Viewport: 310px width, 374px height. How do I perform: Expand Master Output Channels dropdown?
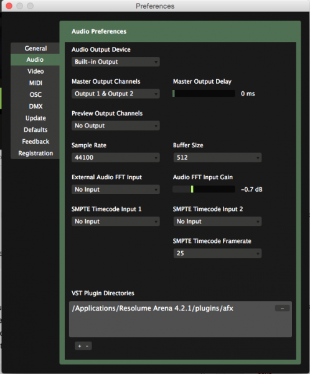pyautogui.click(x=116, y=94)
